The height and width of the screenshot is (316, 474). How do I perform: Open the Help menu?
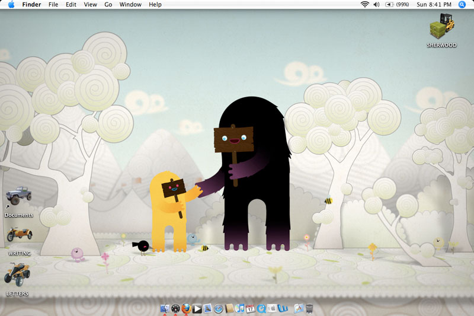pos(155,5)
